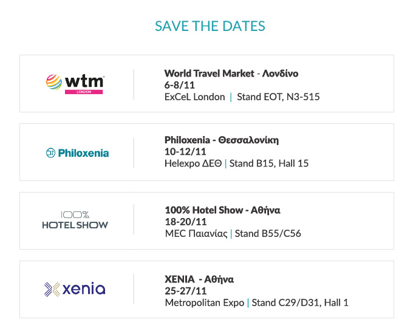Click the round Philoxenia emblem icon
The image size is (413, 328).
[50, 153]
